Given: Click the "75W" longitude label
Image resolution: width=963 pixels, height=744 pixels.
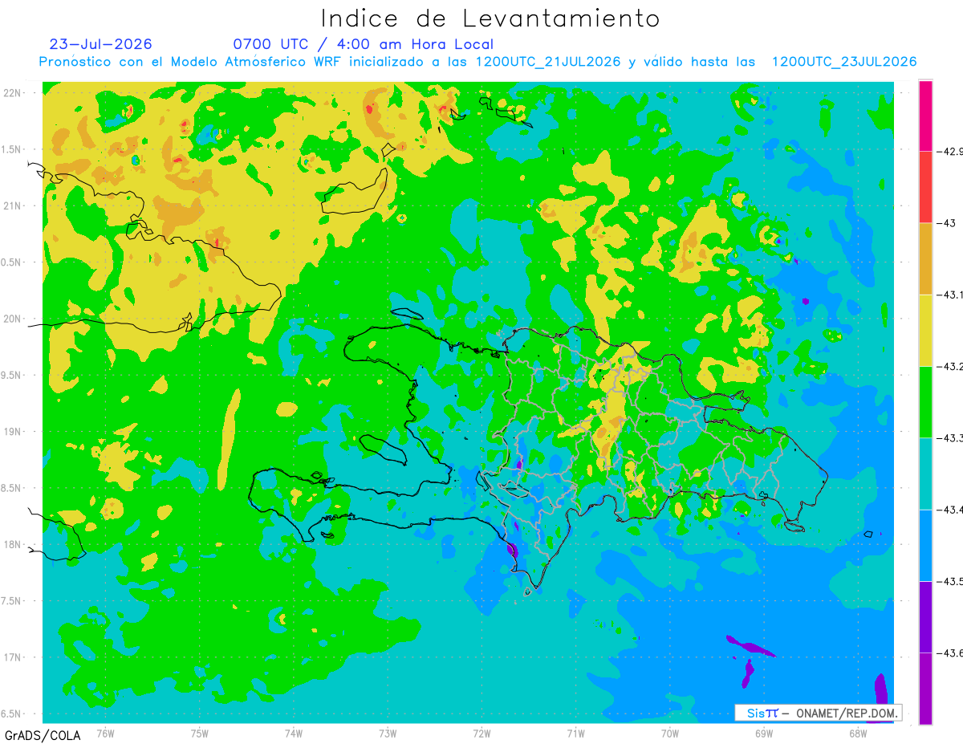Looking at the screenshot, I should click(x=200, y=734).
